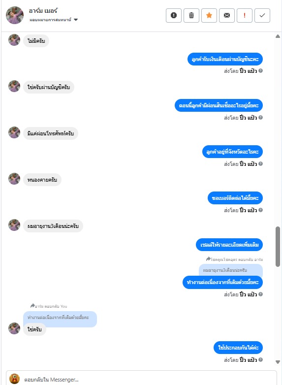
Task: Click help icon beside first sent-by label
Action: coord(261,71)
